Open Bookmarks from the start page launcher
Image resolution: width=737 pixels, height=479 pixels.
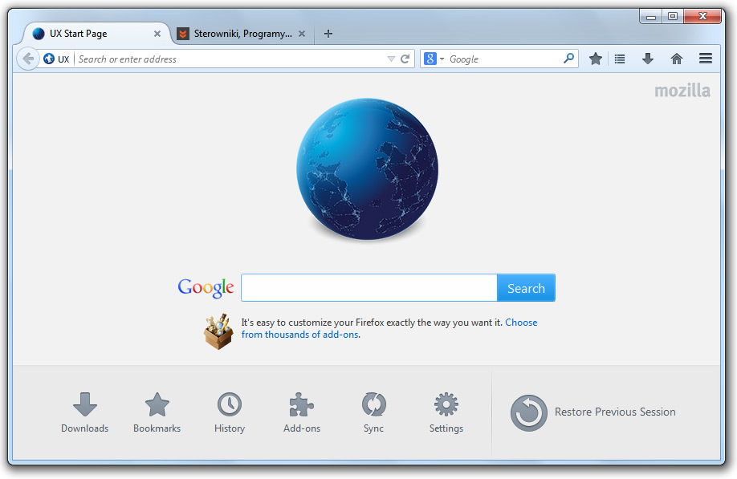click(157, 412)
